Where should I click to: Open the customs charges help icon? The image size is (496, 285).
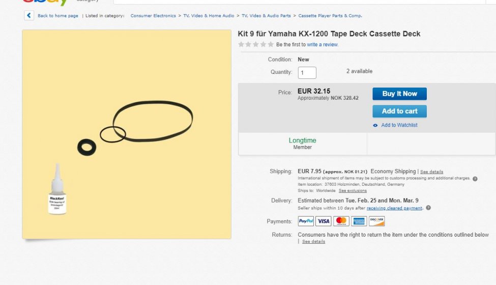[x=475, y=179]
